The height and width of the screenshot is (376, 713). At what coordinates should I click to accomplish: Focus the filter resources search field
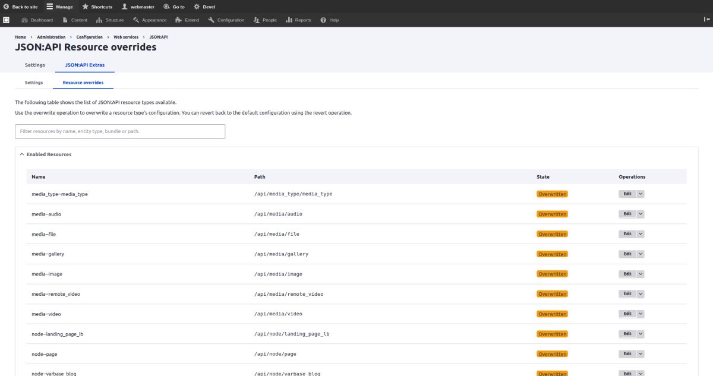pos(120,131)
